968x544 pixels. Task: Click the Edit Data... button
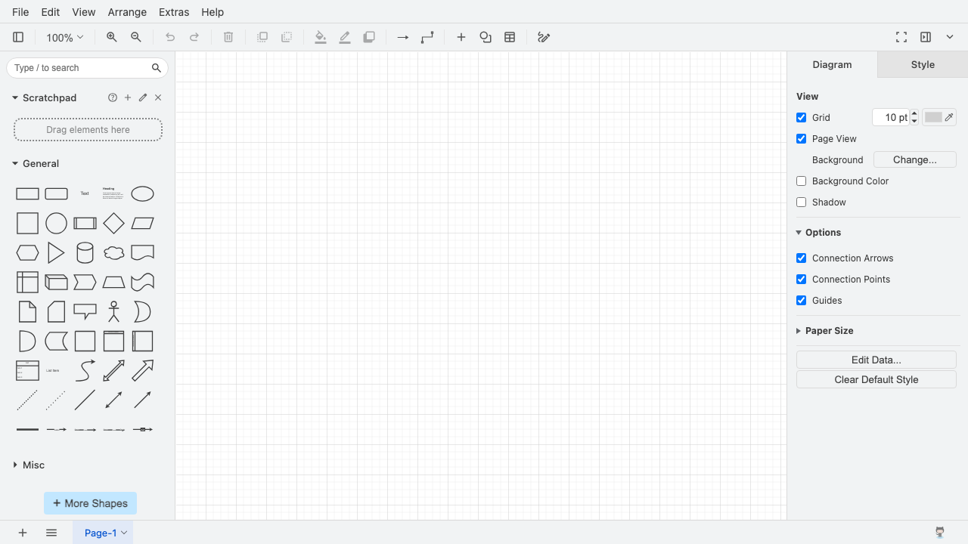pos(876,360)
